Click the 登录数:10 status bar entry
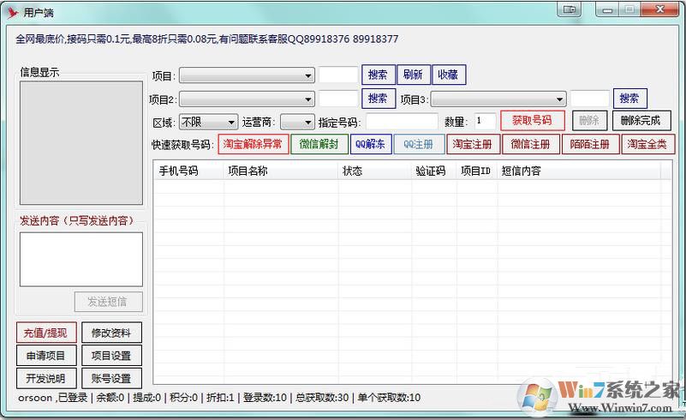This screenshot has width=686, height=420. (x=265, y=398)
